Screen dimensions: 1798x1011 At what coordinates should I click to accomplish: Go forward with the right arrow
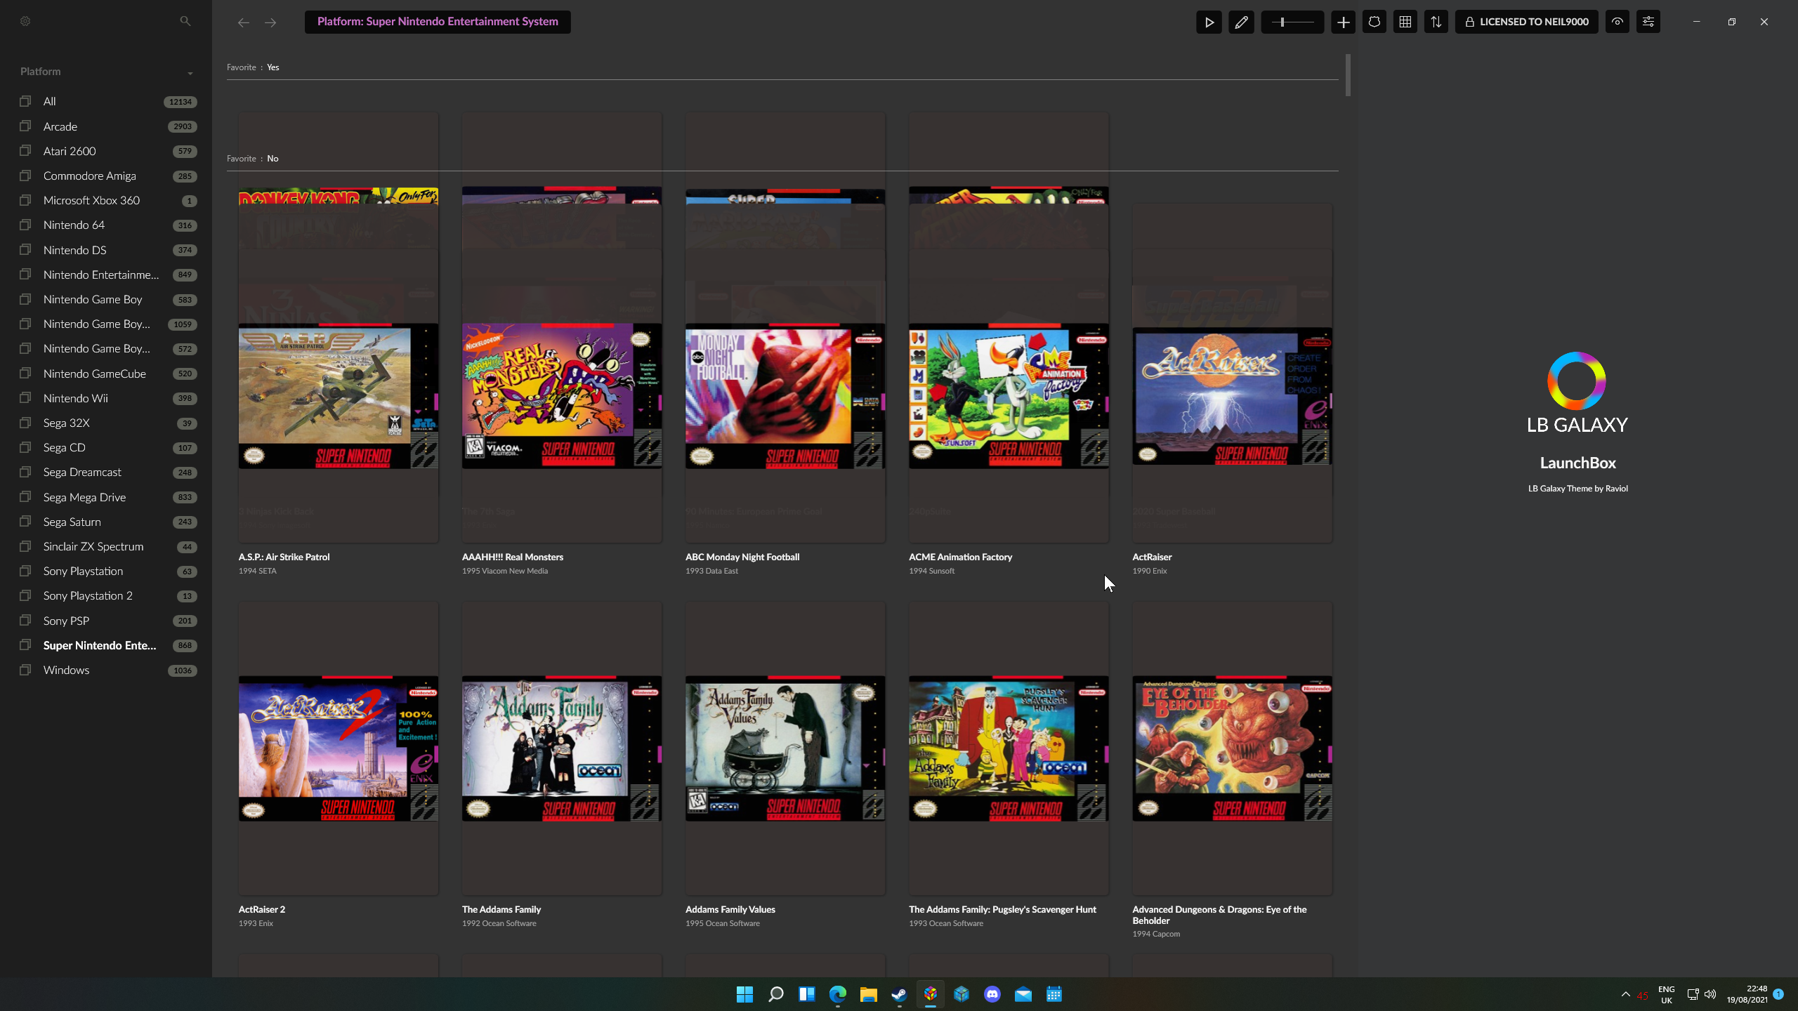click(270, 22)
